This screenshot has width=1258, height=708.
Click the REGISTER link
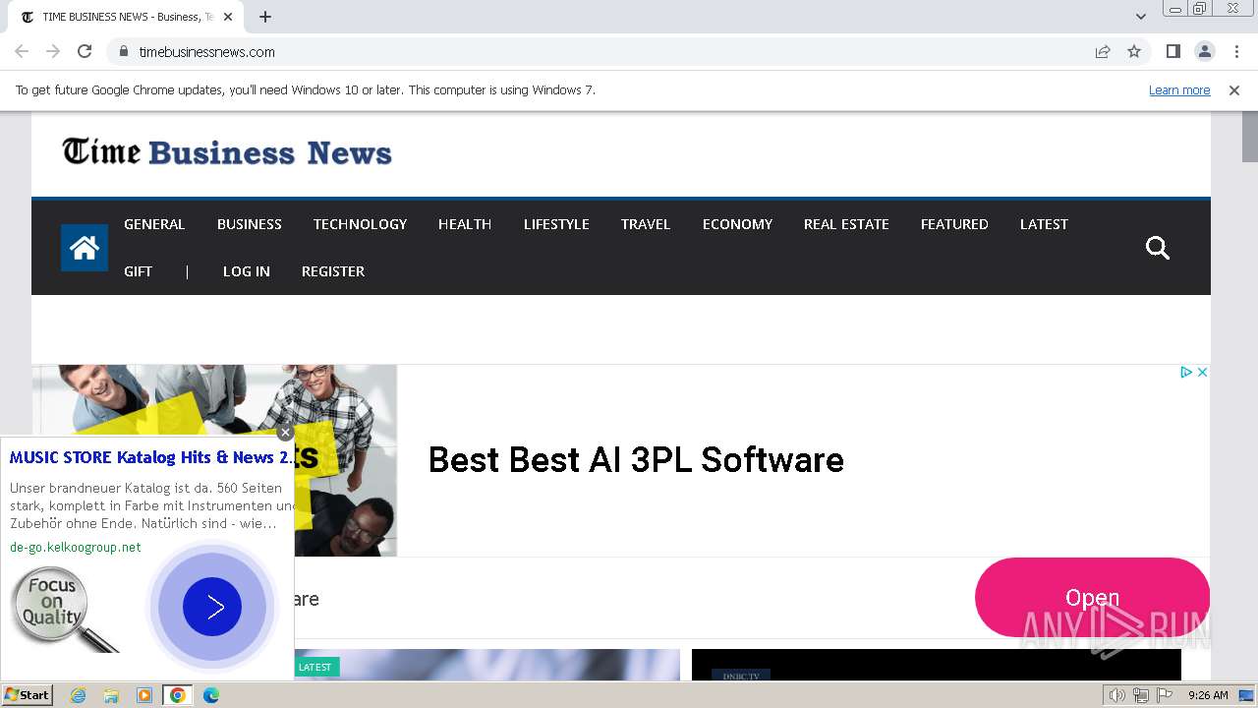(x=333, y=271)
